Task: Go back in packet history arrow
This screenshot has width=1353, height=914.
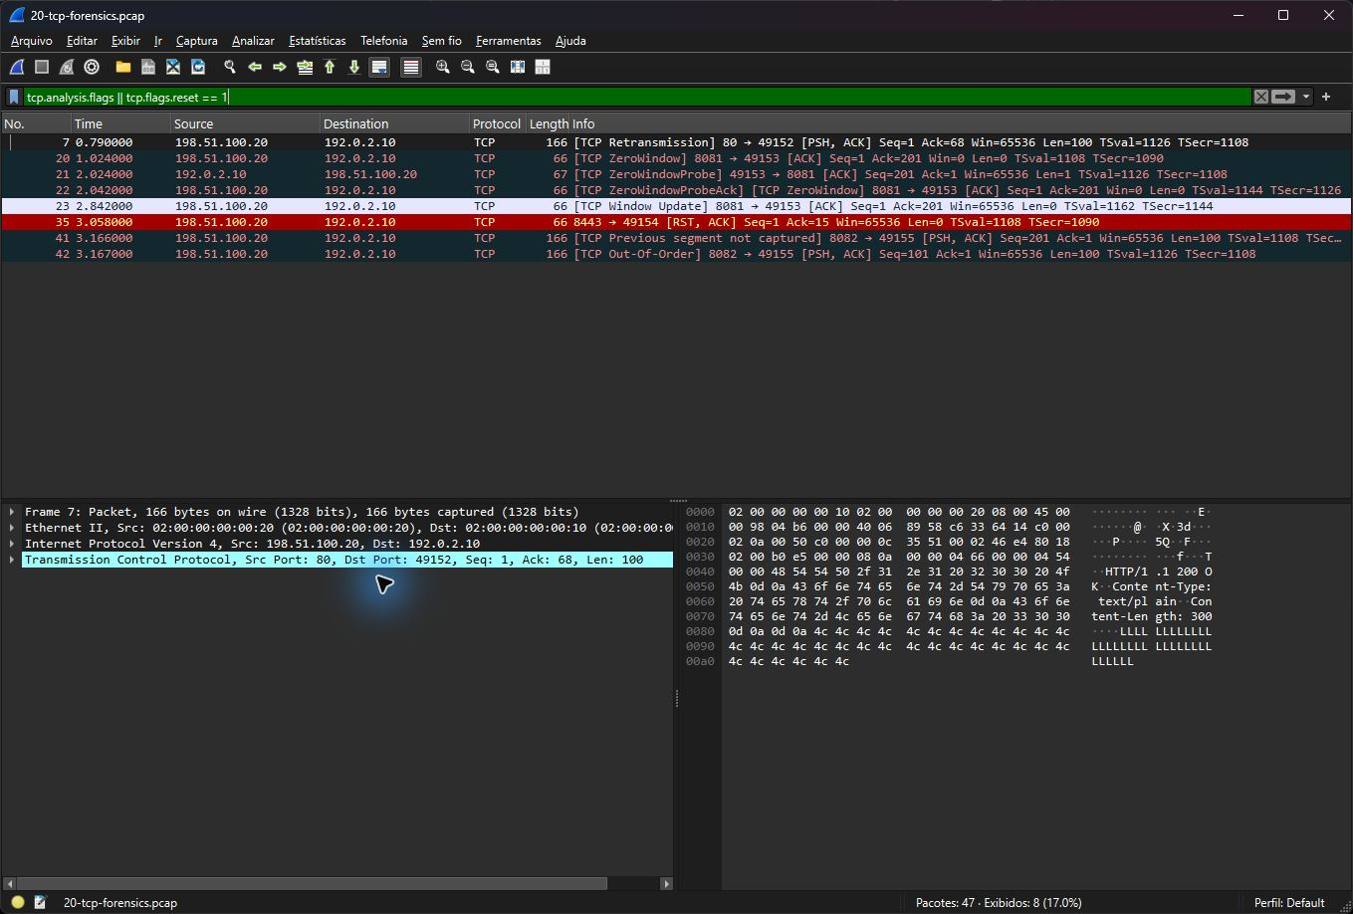Action: pyautogui.click(x=255, y=67)
